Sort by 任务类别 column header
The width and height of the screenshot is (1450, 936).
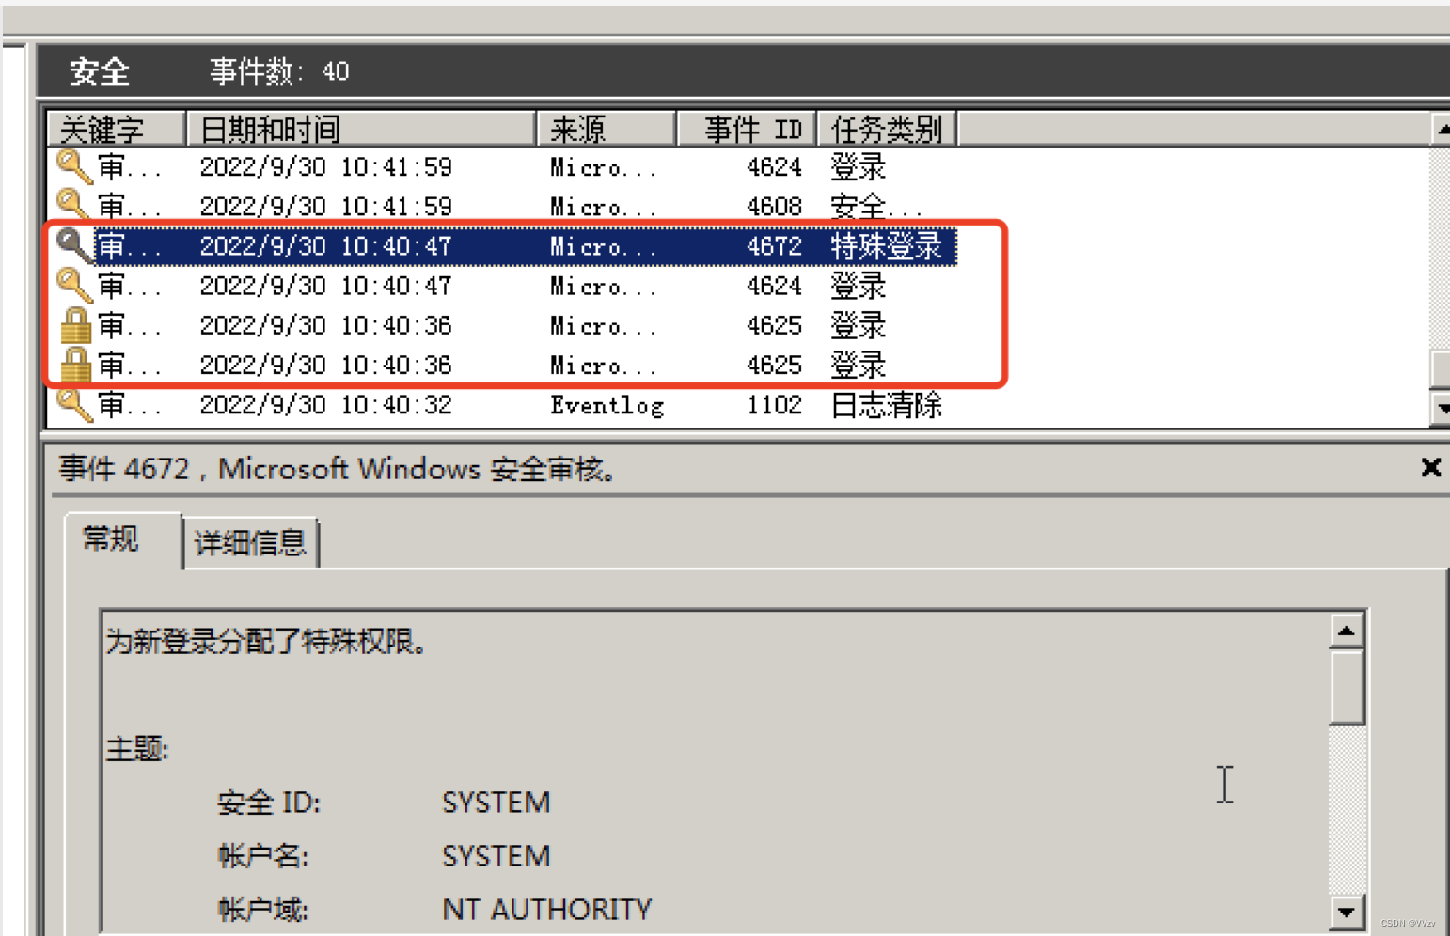point(887,129)
